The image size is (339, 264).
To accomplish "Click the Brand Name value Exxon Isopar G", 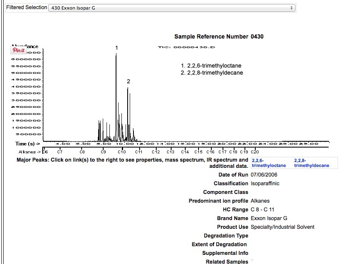I will (269, 218).
